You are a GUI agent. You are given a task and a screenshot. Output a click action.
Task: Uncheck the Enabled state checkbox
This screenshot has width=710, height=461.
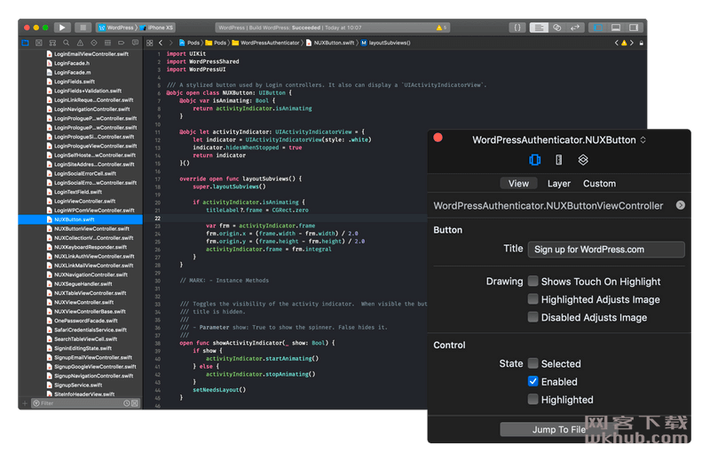[x=533, y=381]
